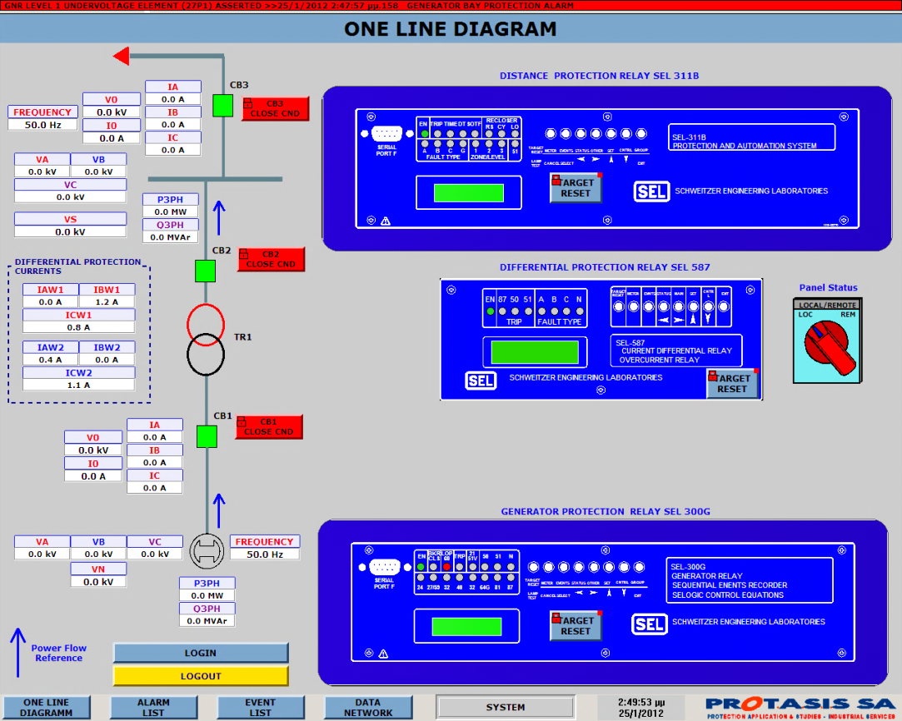
Task: Click the GROUP pushbutton on SEL 311B
Action: pos(640,134)
